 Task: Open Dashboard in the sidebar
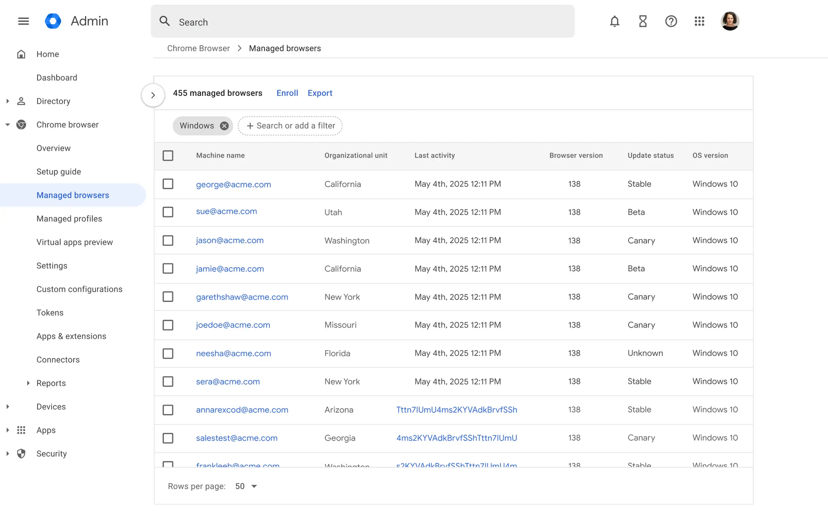pos(57,78)
